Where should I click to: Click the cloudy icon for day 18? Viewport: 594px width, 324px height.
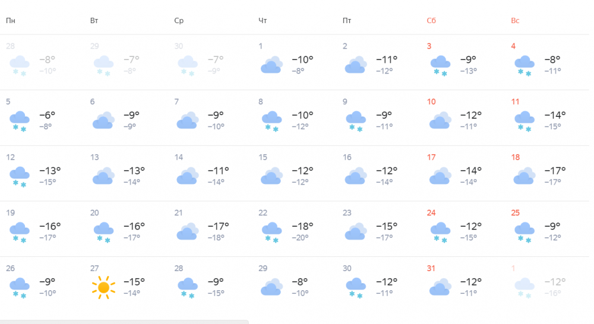(x=525, y=176)
